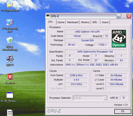
Task: Click the Instructions list field
Action: 96,65
